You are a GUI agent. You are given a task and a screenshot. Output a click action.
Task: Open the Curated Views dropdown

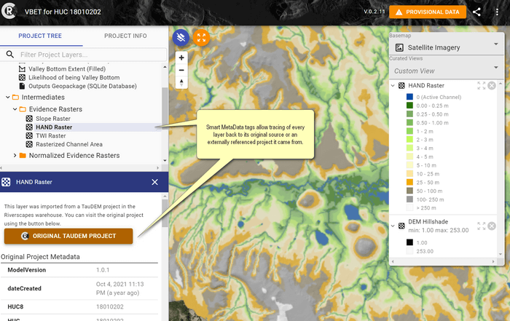point(444,71)
